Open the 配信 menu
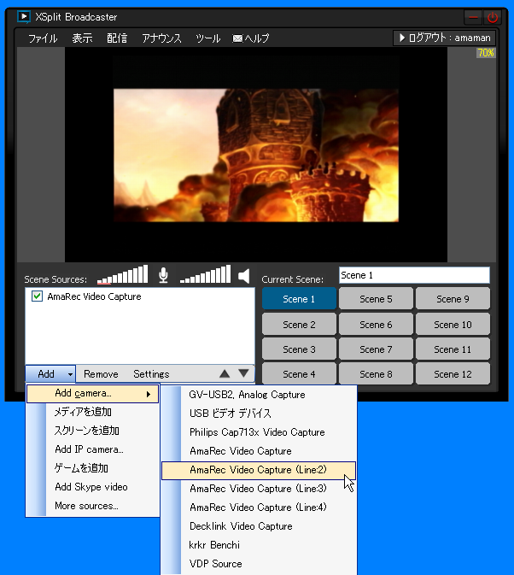Viewport: 514px width, 575px height. tap(117, 38)
